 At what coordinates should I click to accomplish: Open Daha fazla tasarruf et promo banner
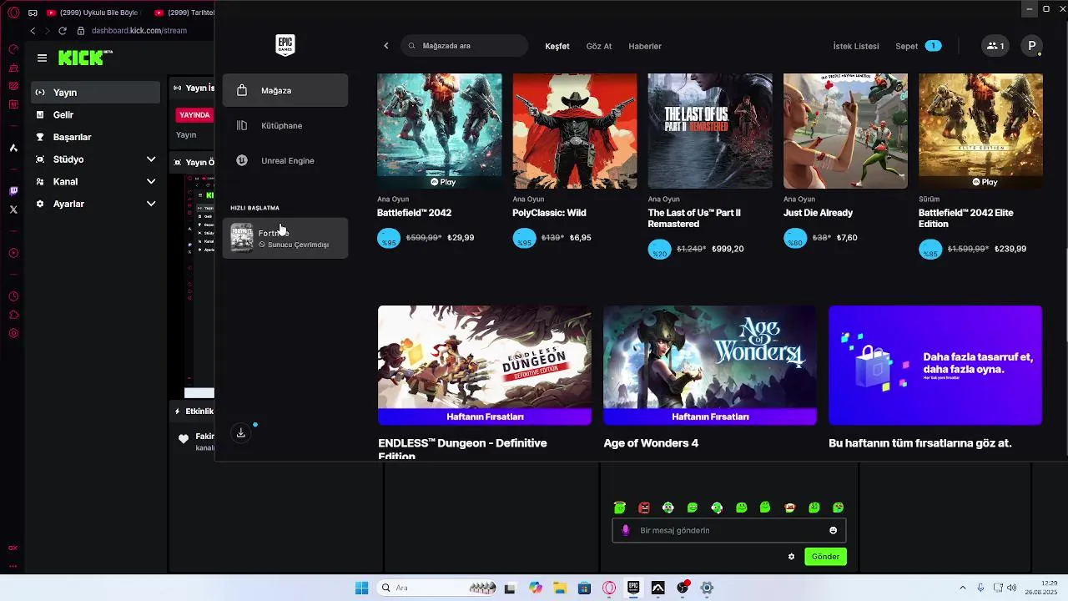tap(935, 366)
